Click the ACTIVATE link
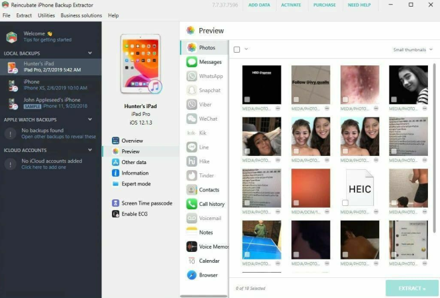This screenshot has width=440, height=298. point(291,5)
